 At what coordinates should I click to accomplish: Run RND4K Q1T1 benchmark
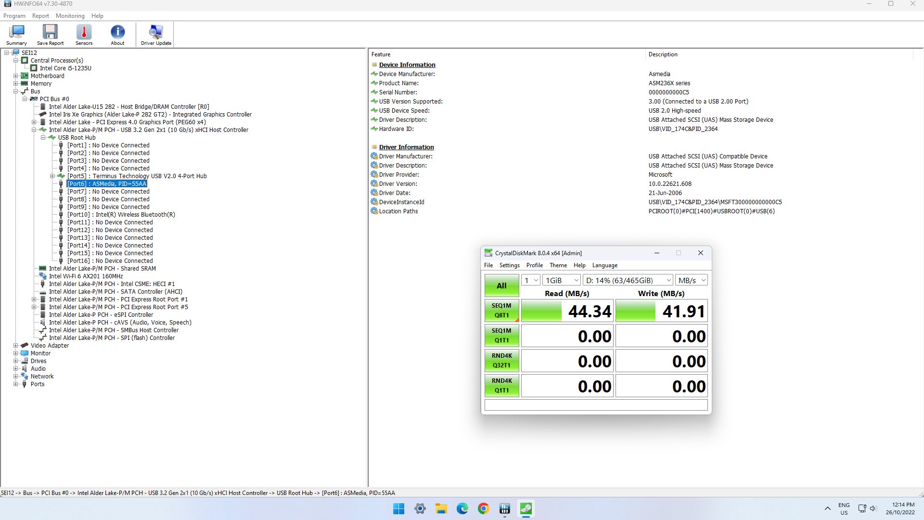point(501,386)
